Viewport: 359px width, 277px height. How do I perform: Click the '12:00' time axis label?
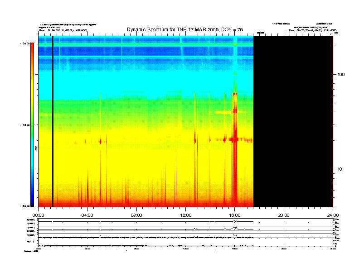click(x=186, y=215)
